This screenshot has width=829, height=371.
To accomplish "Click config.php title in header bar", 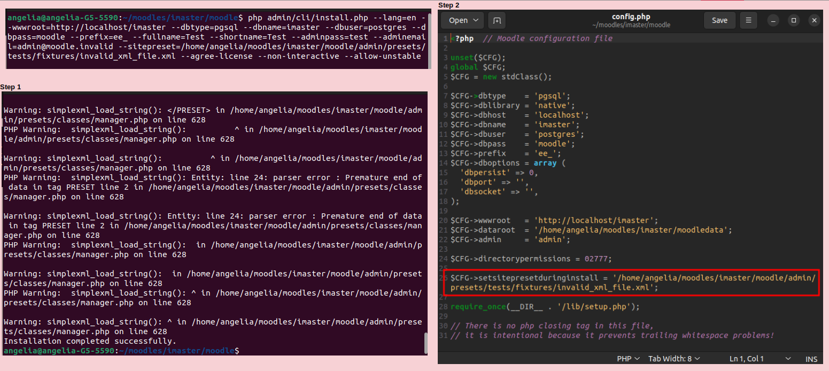I will (631, 17).
